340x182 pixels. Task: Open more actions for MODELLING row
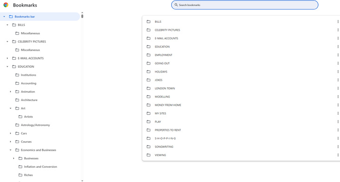[338, 97]
